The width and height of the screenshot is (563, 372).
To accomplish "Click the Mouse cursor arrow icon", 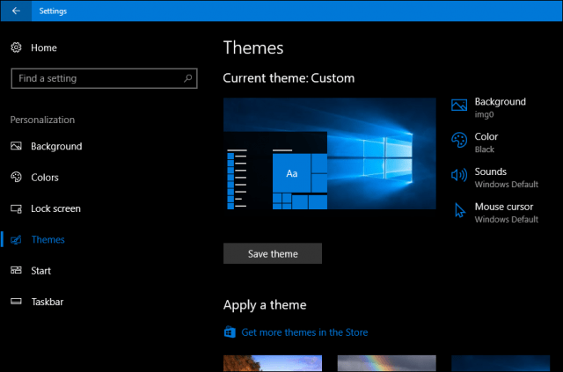I will pyautogui.click(x=459, y=210).
